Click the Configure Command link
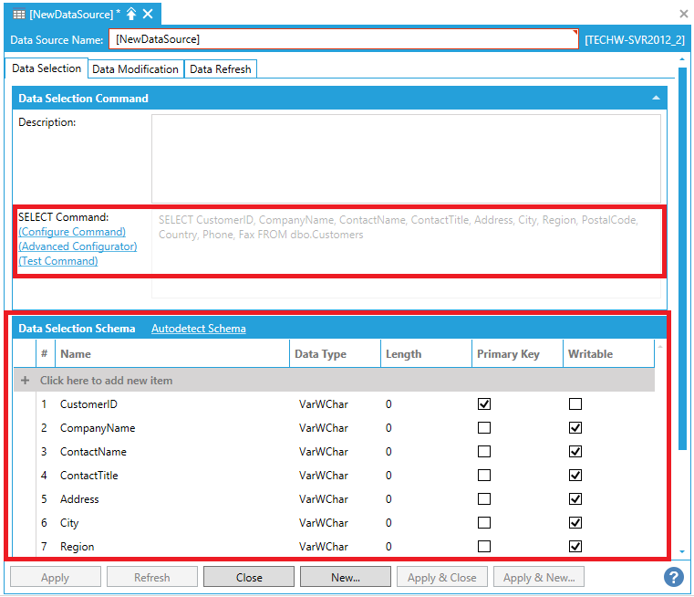Viewport: 694px width, 597px height. (x=72, y=232)
